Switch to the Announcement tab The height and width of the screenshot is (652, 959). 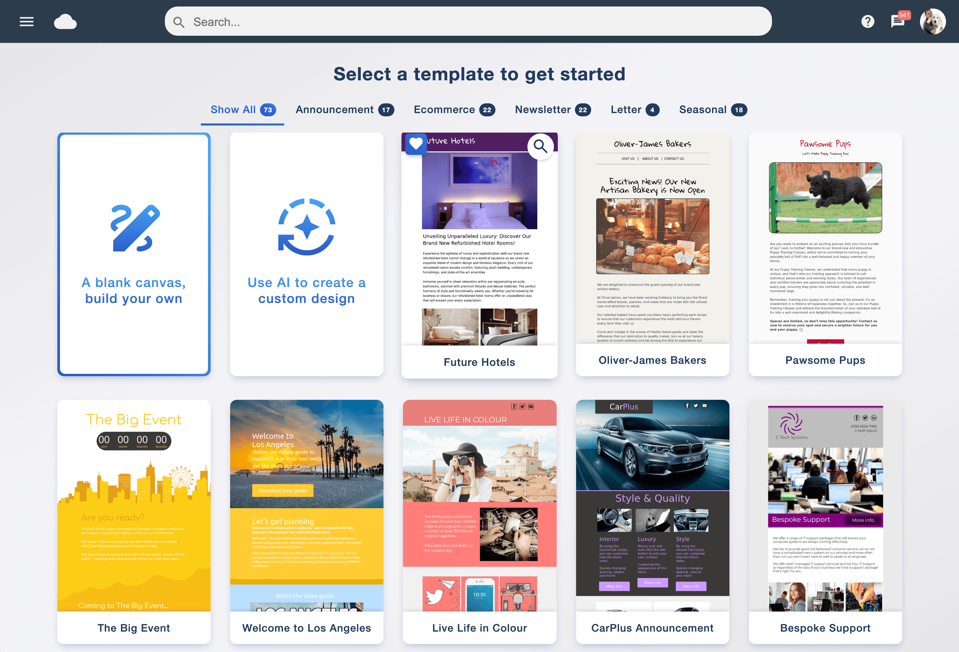tap(344, 110)
